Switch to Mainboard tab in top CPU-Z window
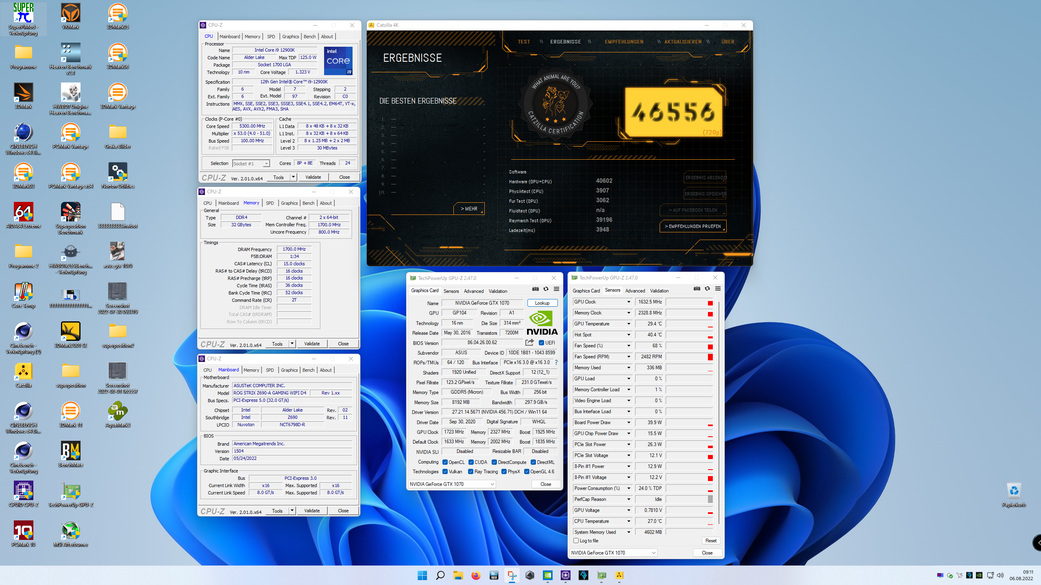Image resolution: width=1041 pixels, height=585 pixels. [230, 37]
